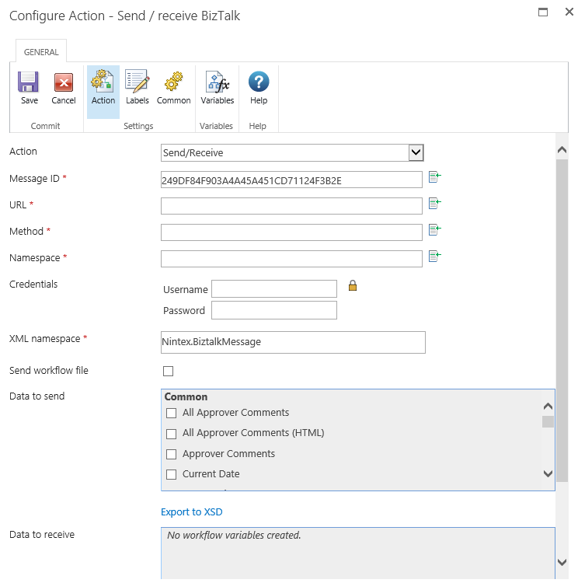This screenshot has height=583, width=578.
Task: Insert reference for URL field
Action: pyautogui.click(x=435, y=204)
